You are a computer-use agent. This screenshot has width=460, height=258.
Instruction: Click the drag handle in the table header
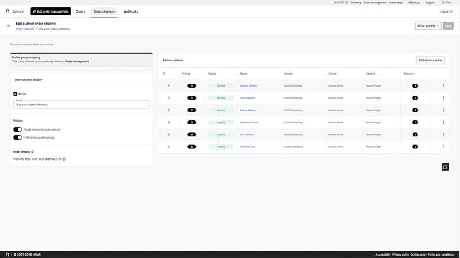tap(164, 73)
